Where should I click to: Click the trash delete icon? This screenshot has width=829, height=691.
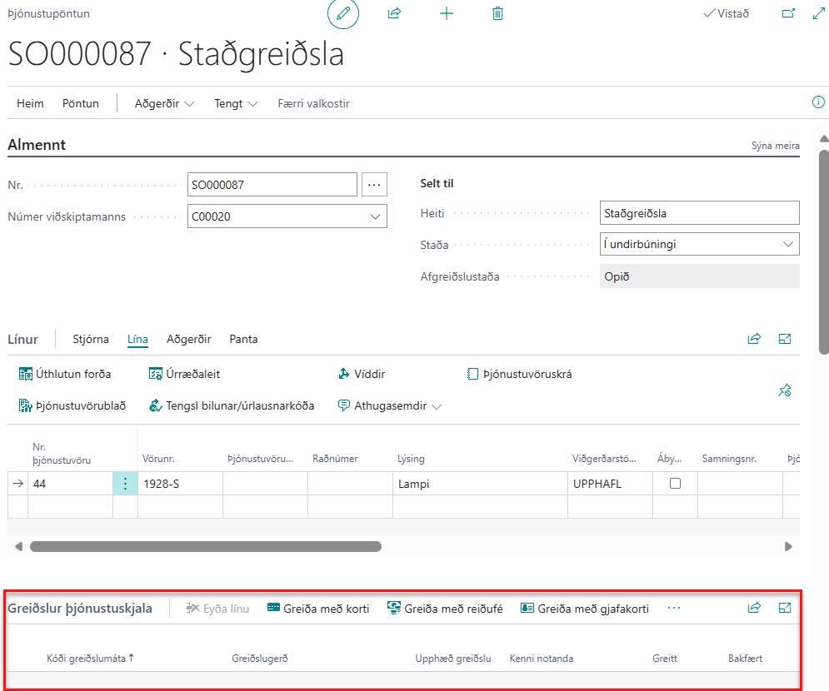coord(497,13)
